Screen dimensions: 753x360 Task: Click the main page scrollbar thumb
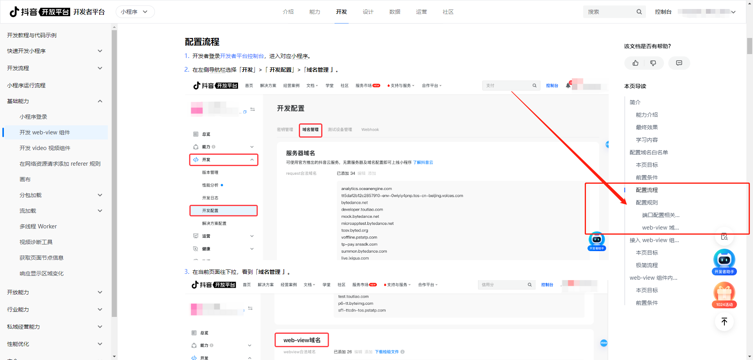point(749,46)
